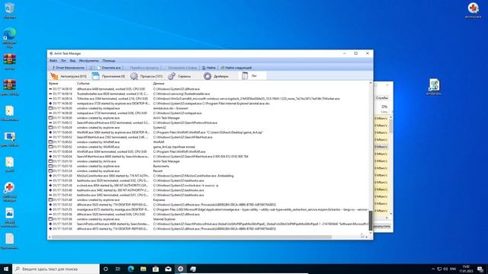Screen dimensions: 488x274
Task: Select AnVir Task Manager desktop shortcut
Action: point(10,192)
